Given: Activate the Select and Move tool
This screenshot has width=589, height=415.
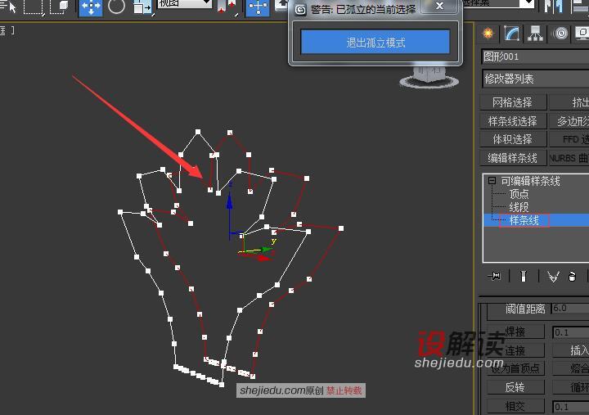Looking at the screenshot, I should coord(91,7).
